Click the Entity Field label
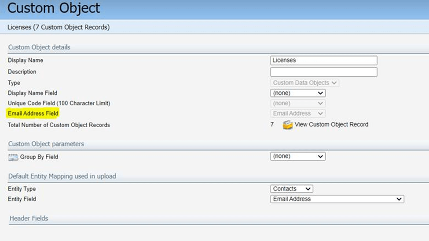The height and width of the screenshot is (241, 429). point(22,199)
